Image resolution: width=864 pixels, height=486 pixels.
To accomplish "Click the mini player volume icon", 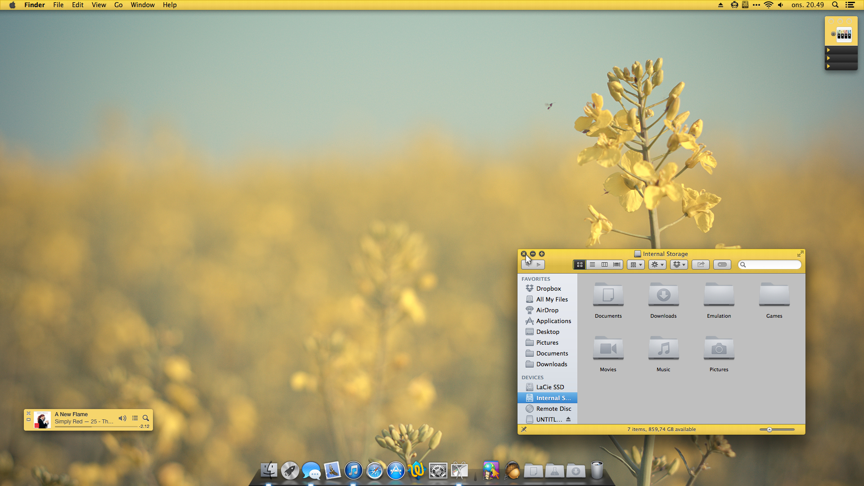I will 122,418.
